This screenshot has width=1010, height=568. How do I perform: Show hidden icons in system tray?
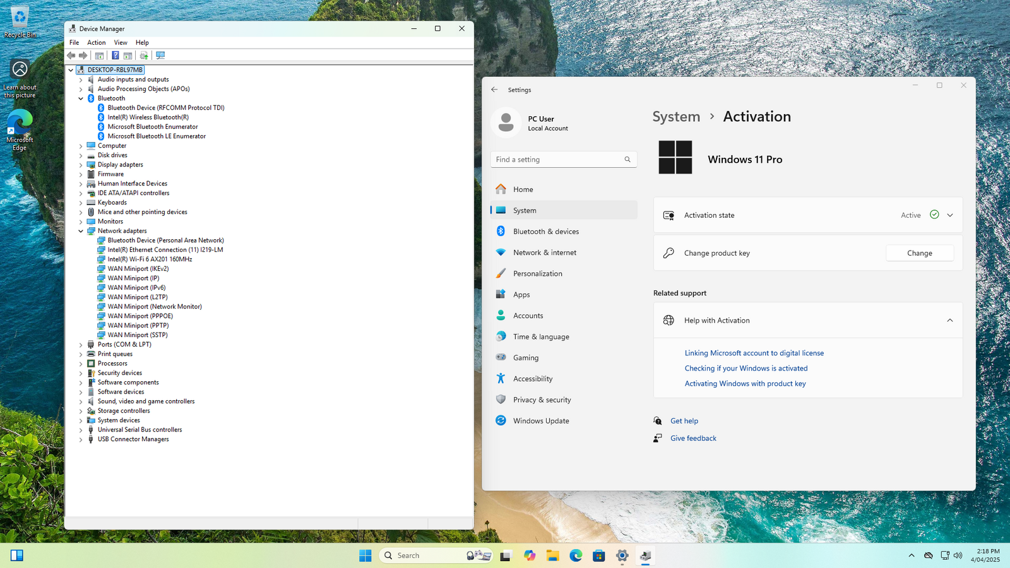coord(912,555)
